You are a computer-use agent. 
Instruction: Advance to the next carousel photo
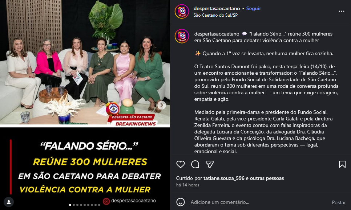(161, 105)
